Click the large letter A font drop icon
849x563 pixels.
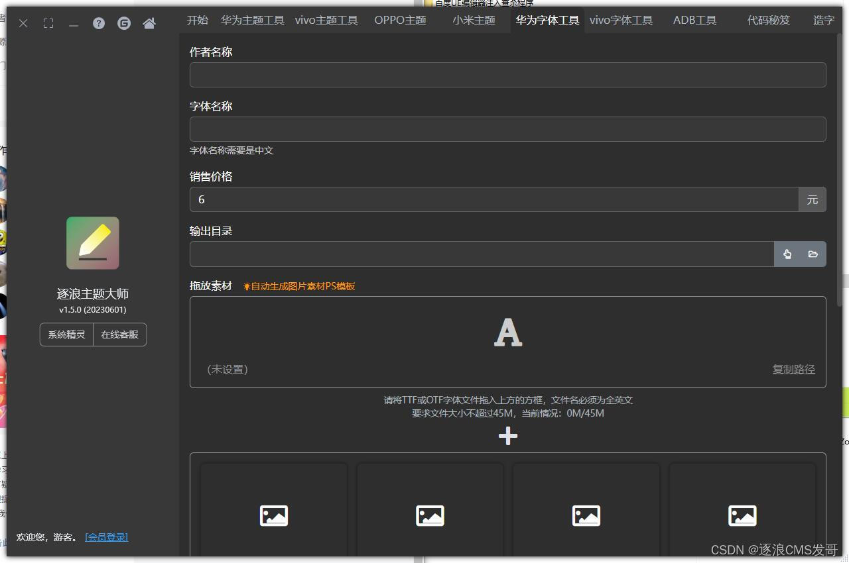[508, 333]
